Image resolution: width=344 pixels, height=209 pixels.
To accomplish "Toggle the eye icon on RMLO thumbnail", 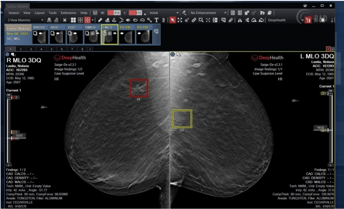I will point(97,33).
